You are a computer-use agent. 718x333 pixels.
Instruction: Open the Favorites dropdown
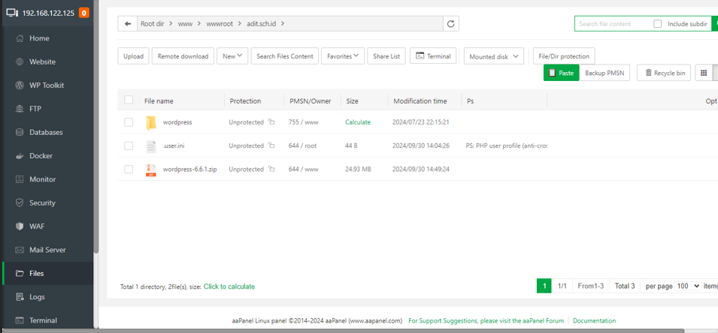343,56
